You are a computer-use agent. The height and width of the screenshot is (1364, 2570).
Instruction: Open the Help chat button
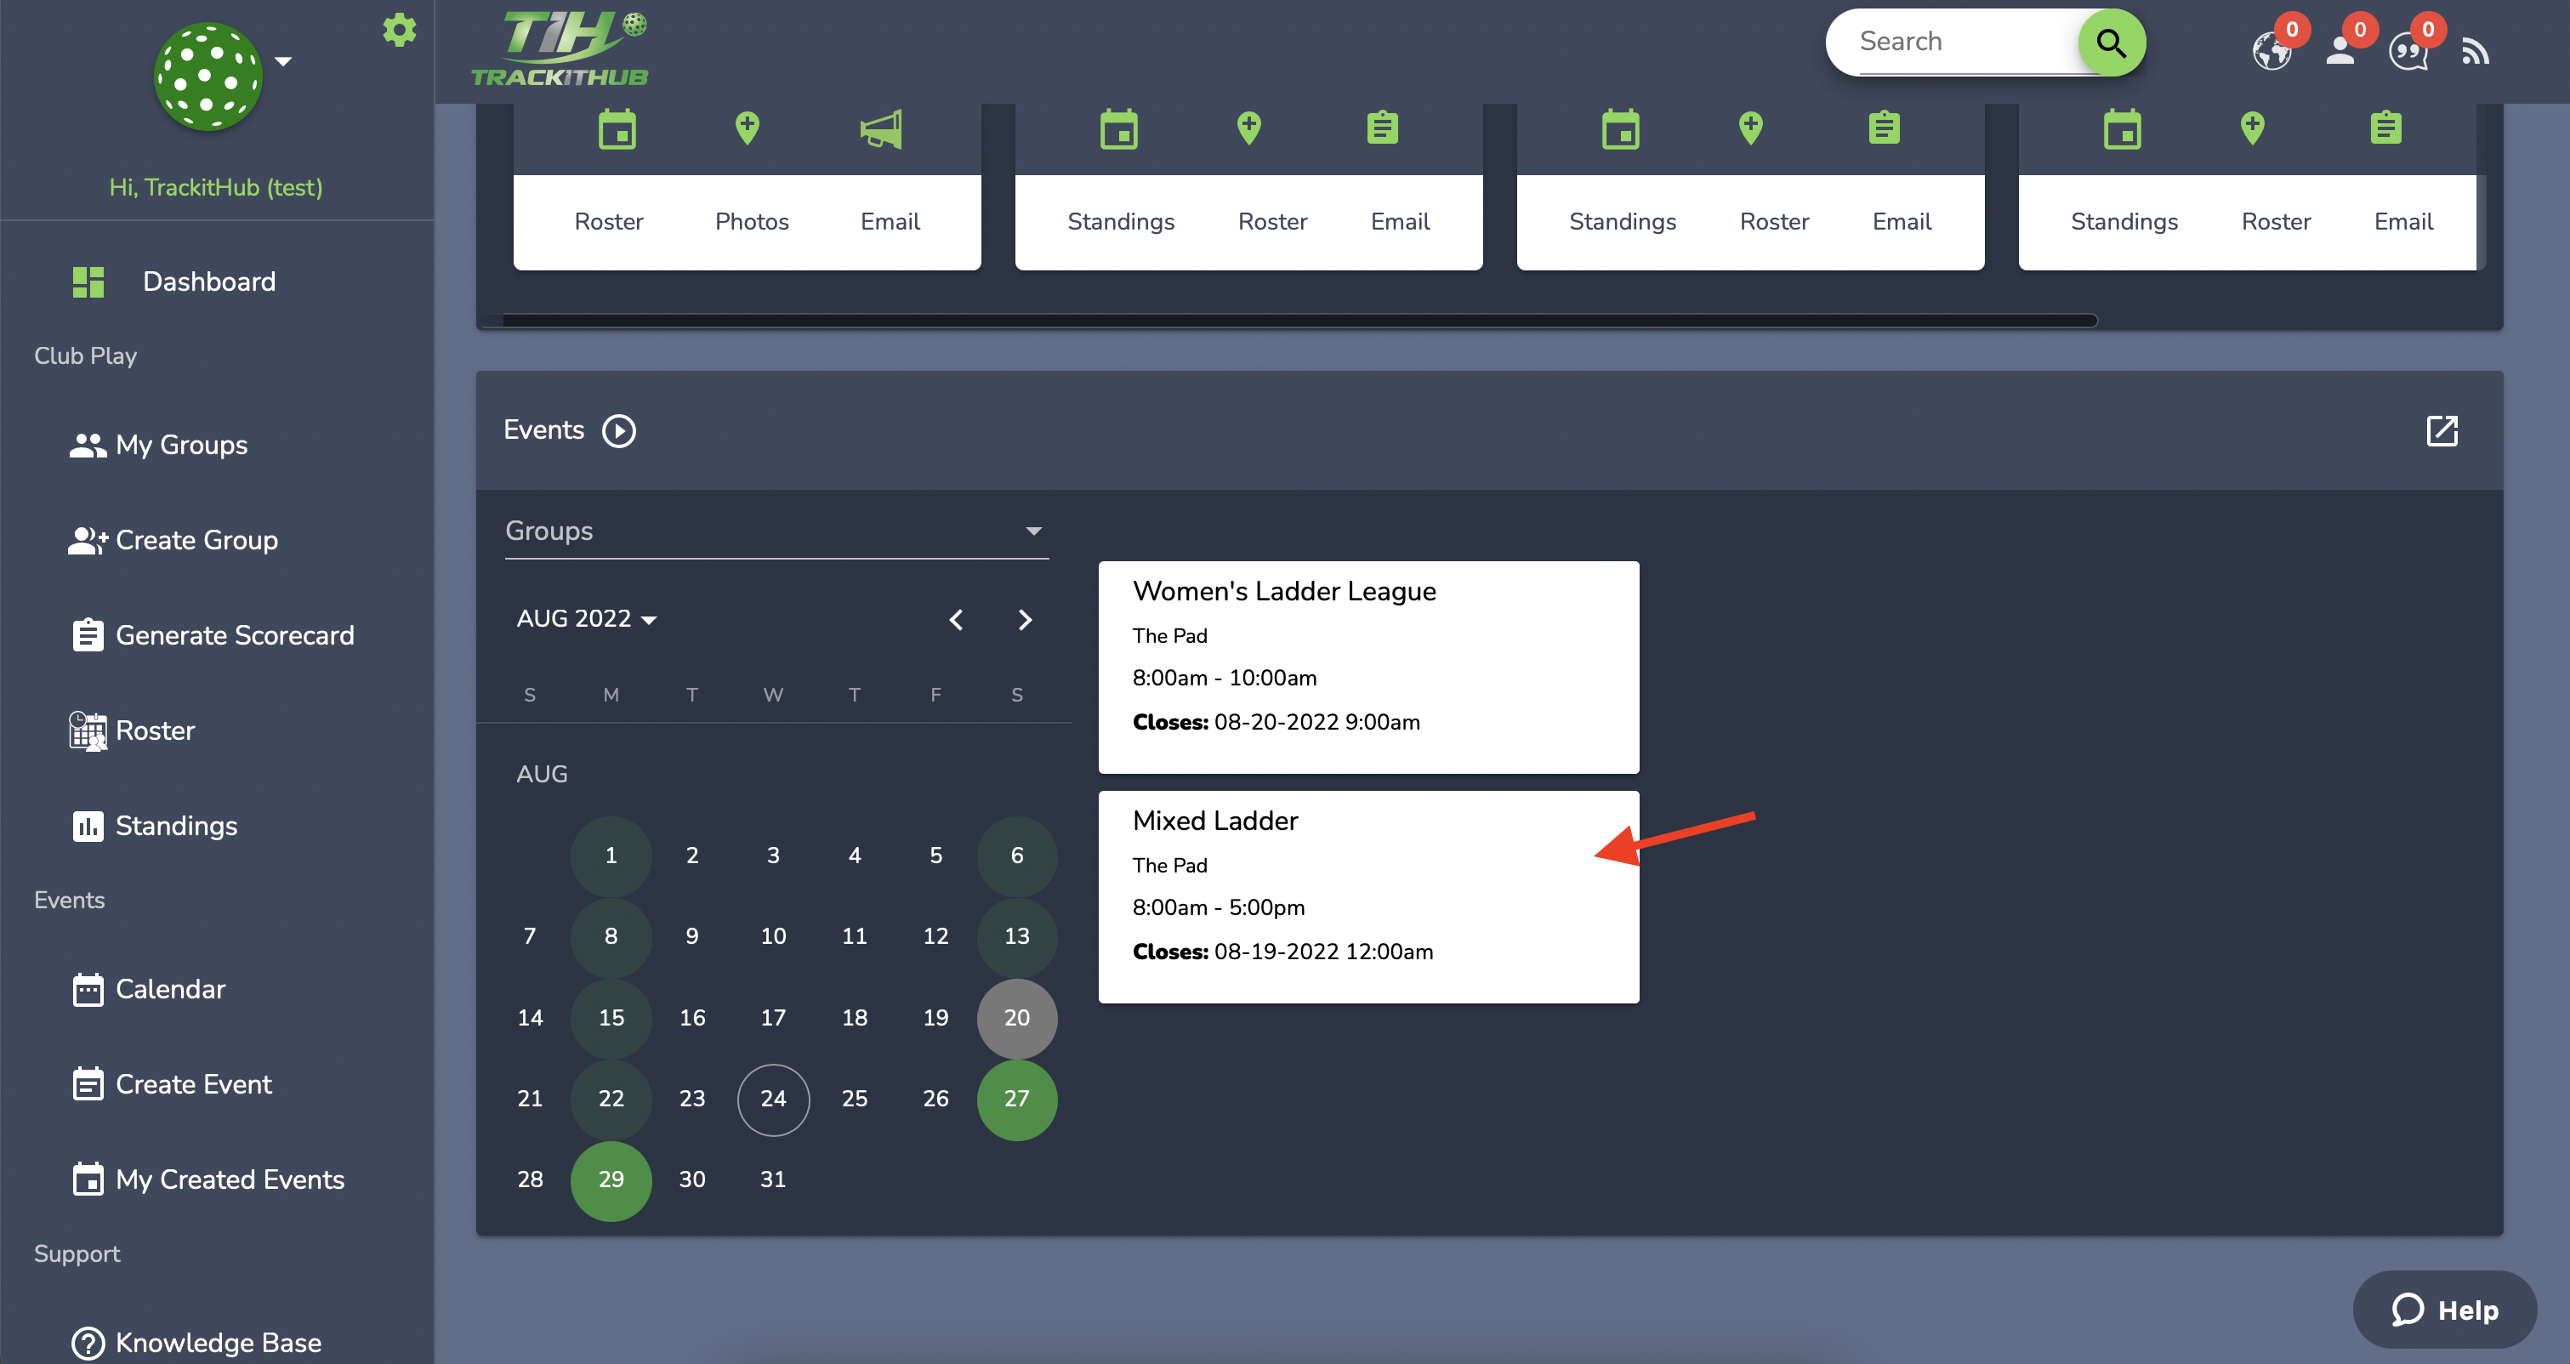coord(2444,1310)
